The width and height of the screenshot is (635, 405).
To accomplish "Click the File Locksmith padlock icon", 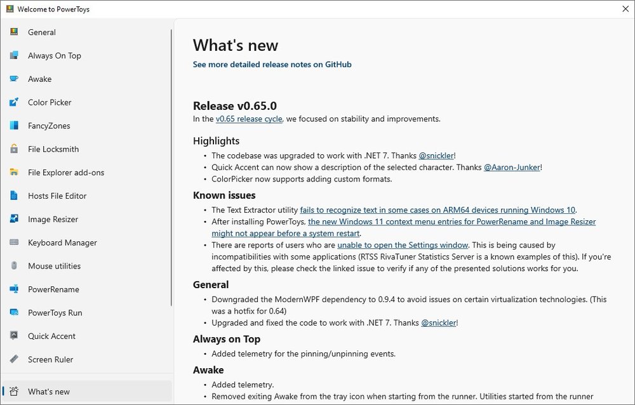I will (x=14, y=149).
